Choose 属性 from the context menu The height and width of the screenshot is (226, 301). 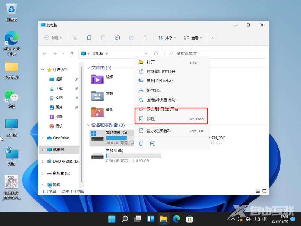172,119
